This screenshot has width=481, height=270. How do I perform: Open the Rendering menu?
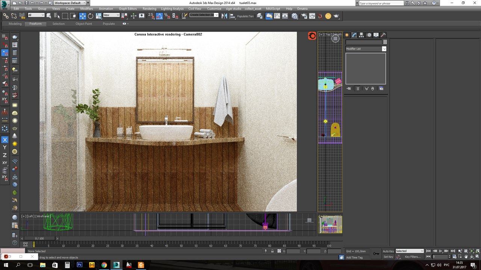coord(150,9)
